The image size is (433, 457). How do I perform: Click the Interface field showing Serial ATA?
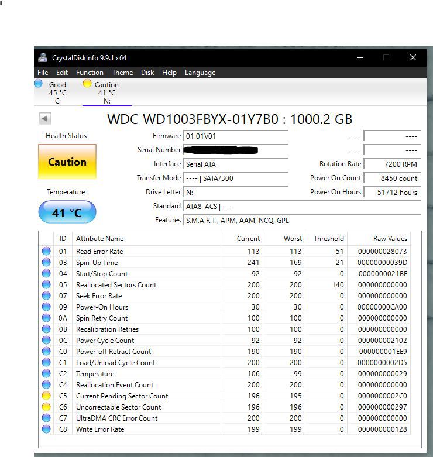click(x=235, y=164)
